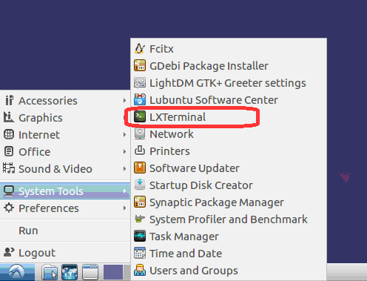Click Lubuntu Software Center label

(x=214, y=100)
